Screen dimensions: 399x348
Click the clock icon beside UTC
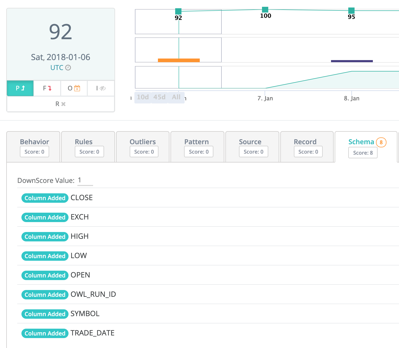point(68,68)
